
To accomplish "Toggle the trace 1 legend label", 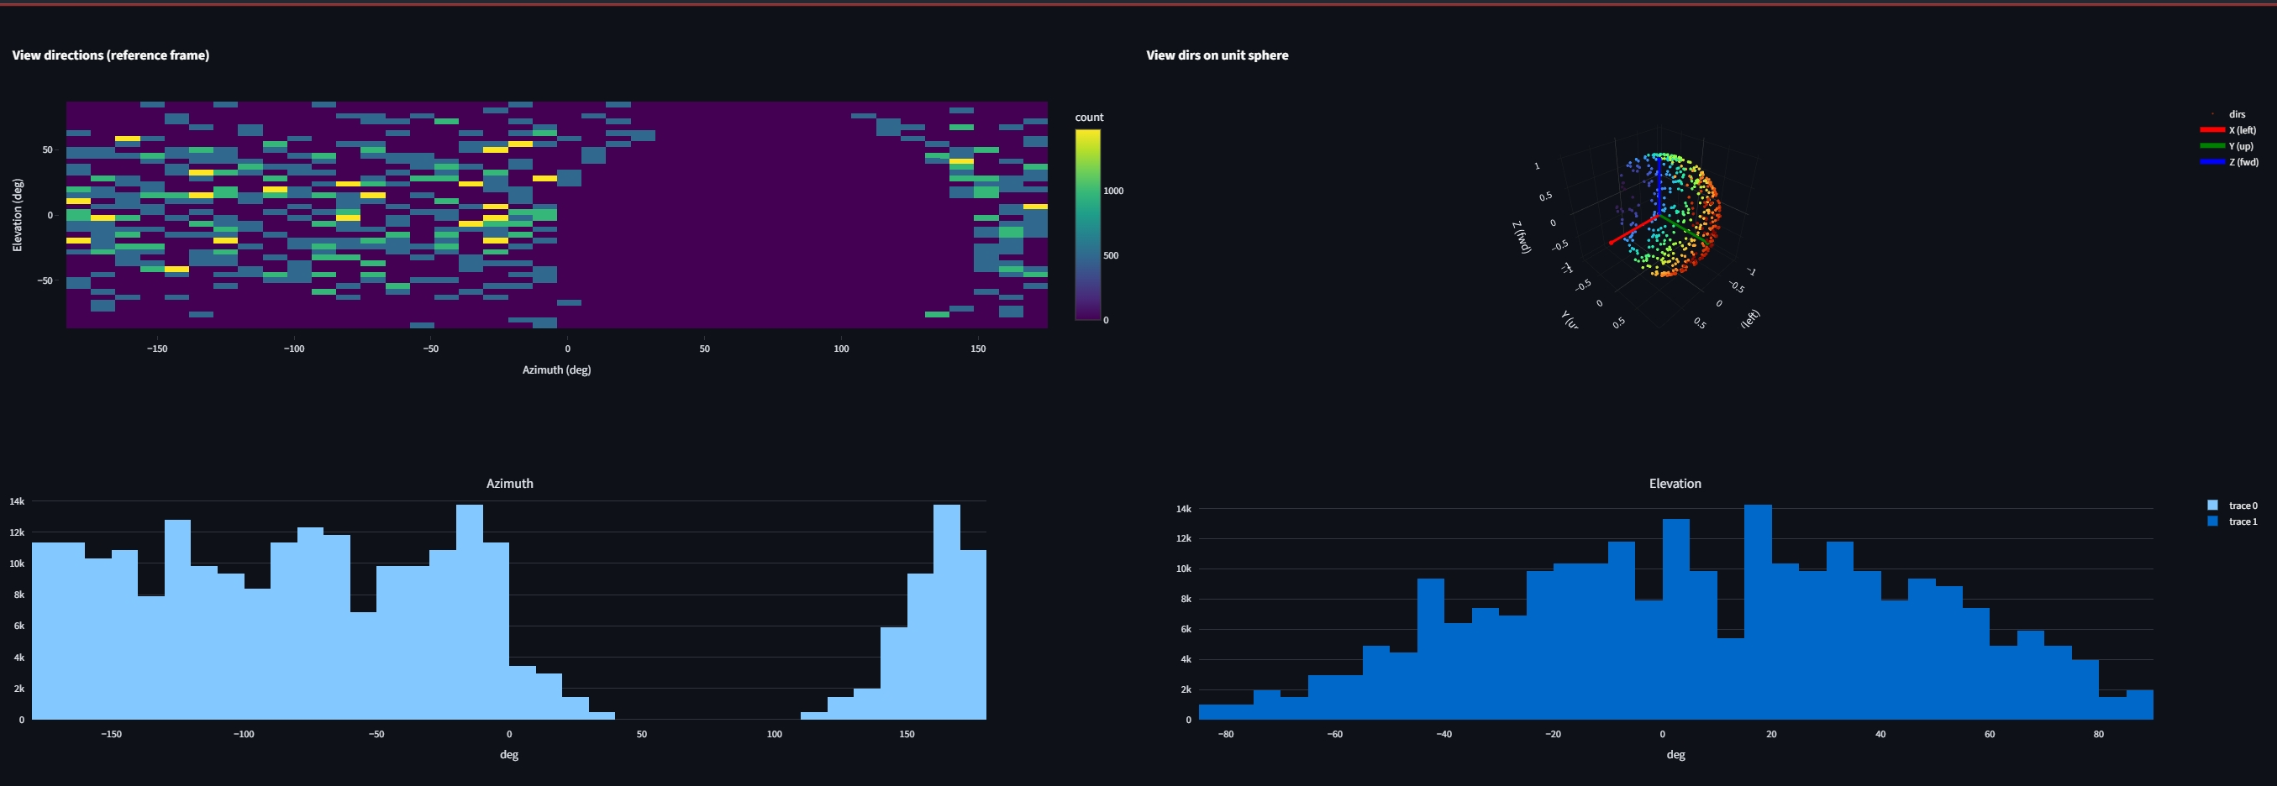I will tap(2243, 522).
